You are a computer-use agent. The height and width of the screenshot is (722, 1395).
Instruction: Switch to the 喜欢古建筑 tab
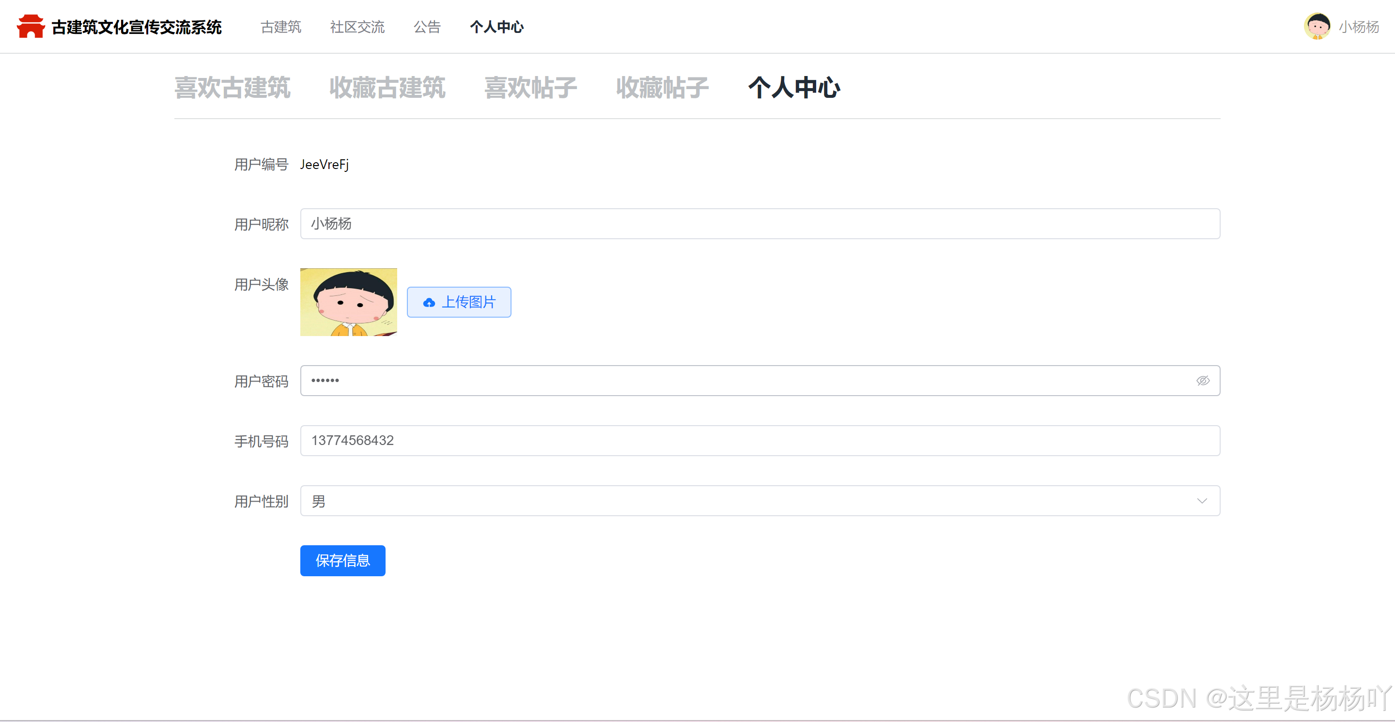pyautogui.click(x=232, y=88)
